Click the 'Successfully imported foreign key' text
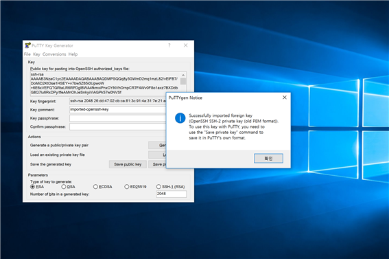 [220, 115]
